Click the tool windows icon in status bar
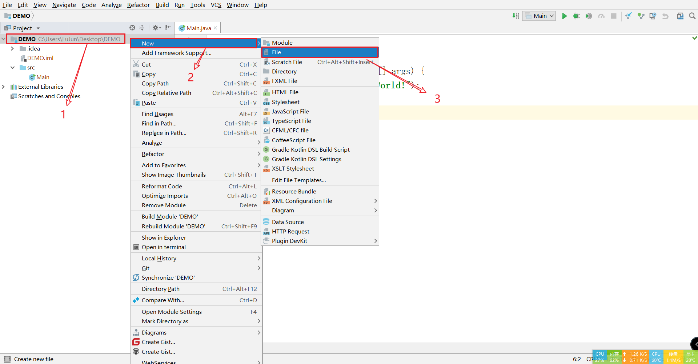698x364 pixels. (7, 359)
